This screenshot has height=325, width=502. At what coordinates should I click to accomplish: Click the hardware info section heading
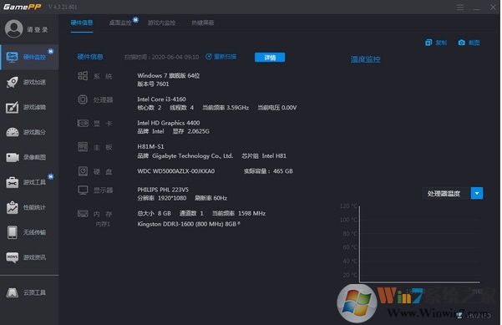90,57
